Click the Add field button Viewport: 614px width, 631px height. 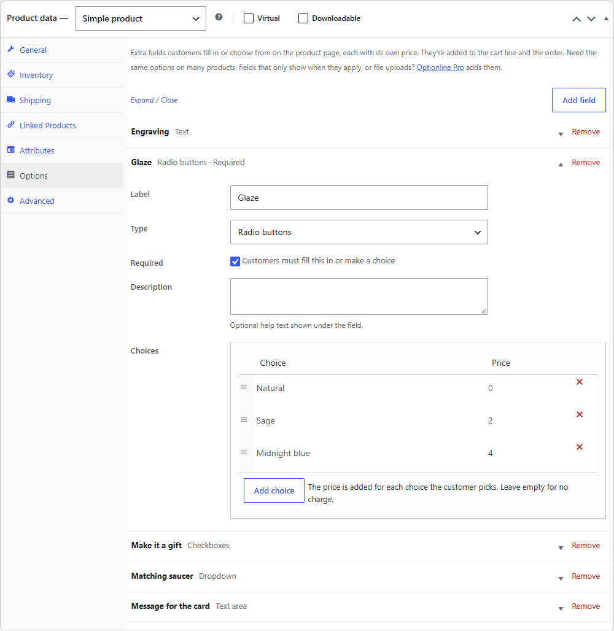tap(578, 100)
